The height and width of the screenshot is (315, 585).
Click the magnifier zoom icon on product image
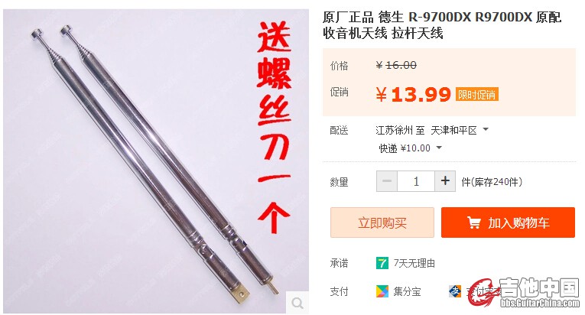pos(297,303)
